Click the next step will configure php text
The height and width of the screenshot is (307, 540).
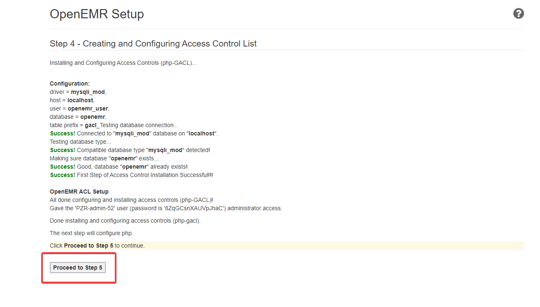point(92,233)
